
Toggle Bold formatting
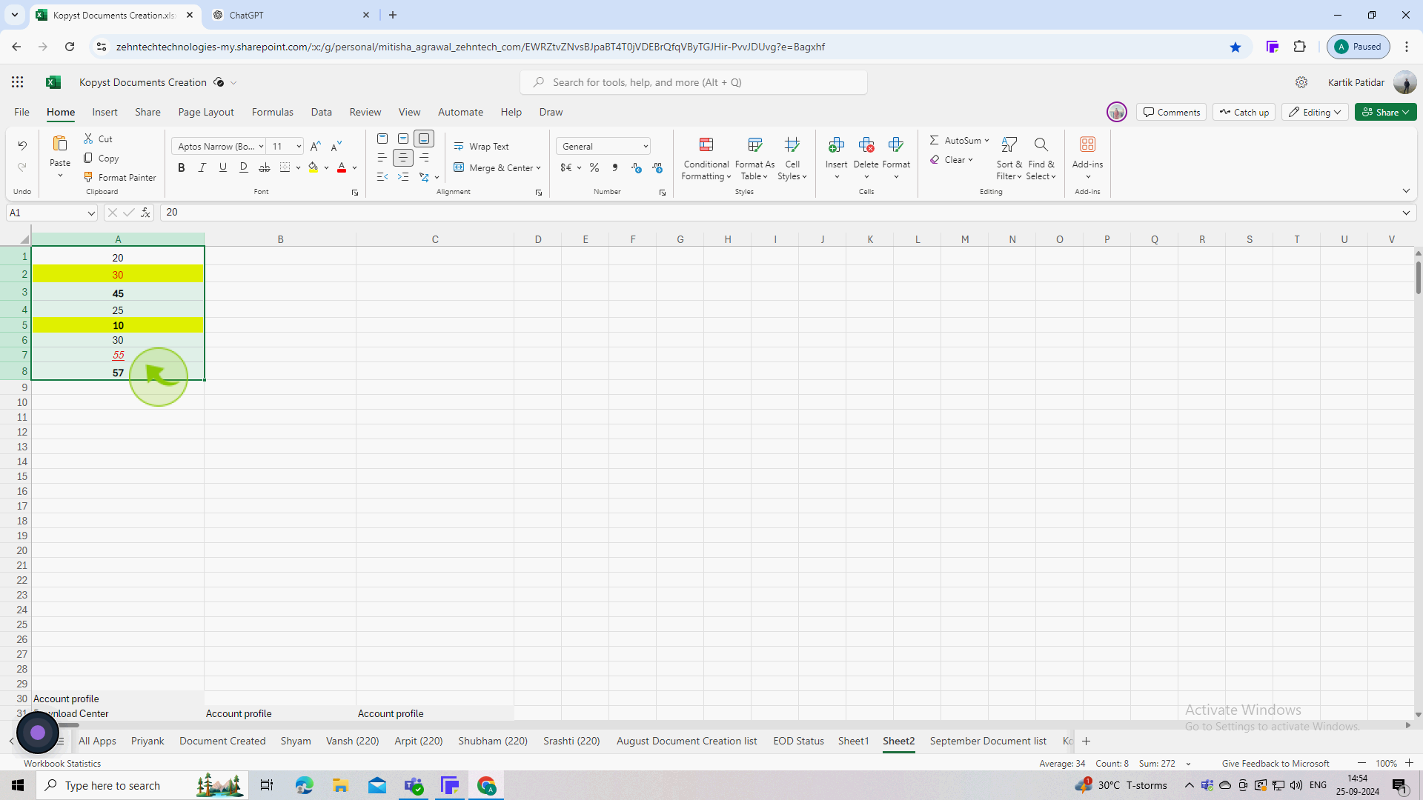(182, 168)
